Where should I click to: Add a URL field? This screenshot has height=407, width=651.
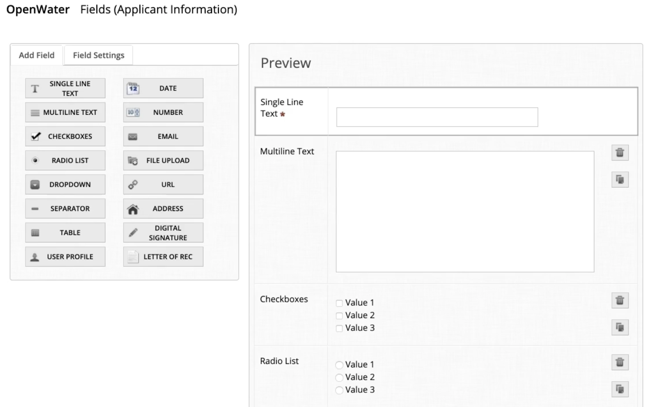[162, 184]
